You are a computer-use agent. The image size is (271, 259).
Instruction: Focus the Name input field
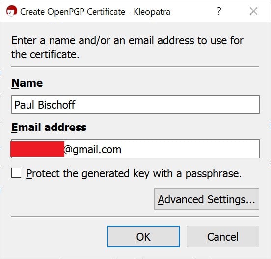(135, 104)
